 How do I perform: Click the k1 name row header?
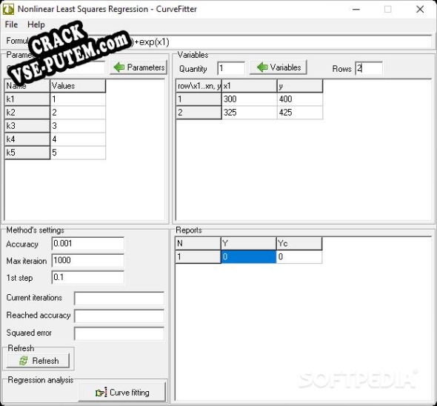(x=27, y=99)
